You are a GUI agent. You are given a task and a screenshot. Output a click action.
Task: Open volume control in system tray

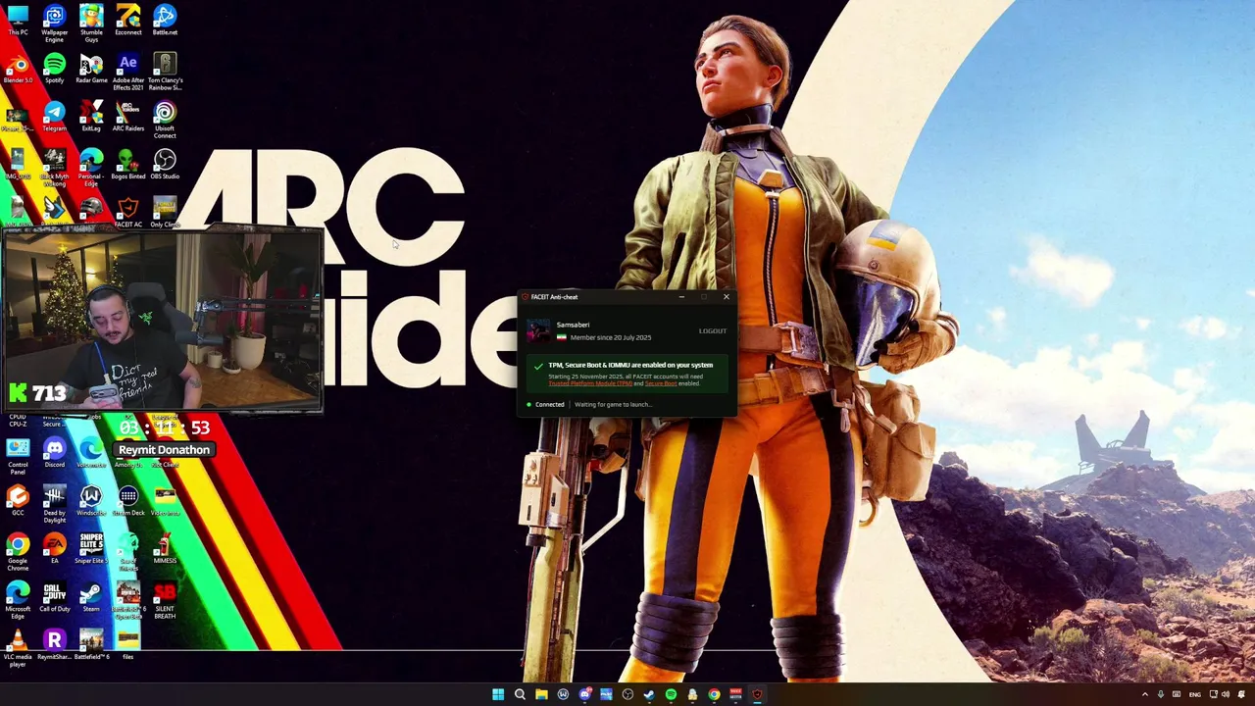click(x=1226, y=694)
